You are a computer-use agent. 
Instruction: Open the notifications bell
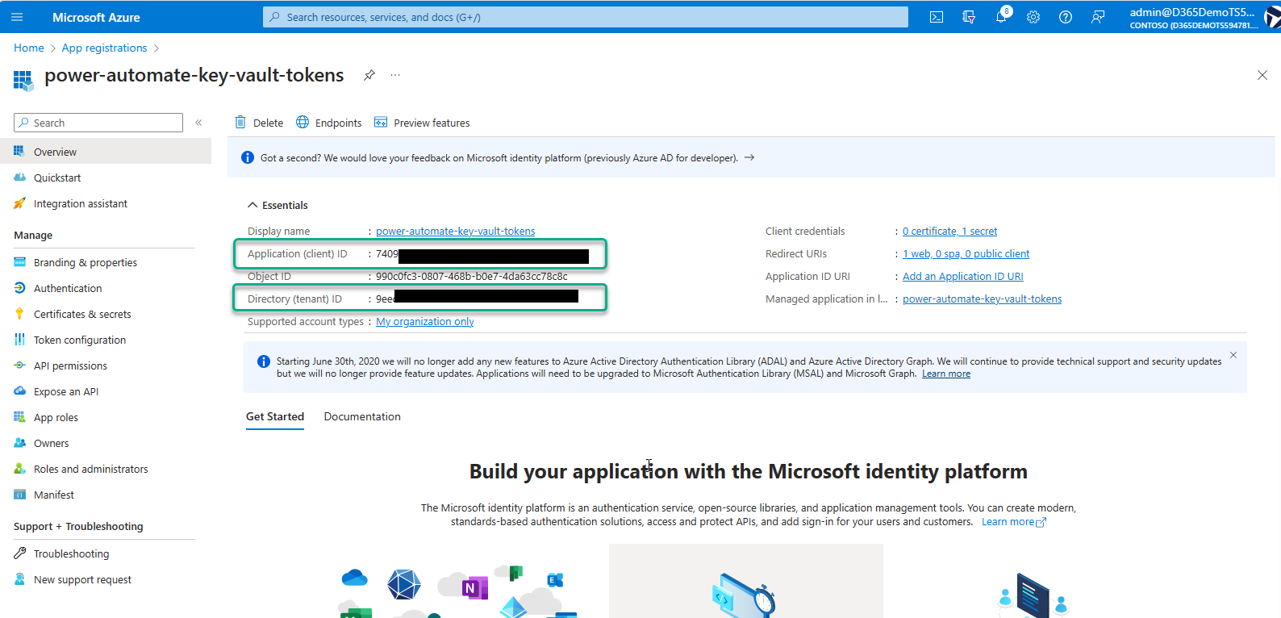[x=1001, y=17]
